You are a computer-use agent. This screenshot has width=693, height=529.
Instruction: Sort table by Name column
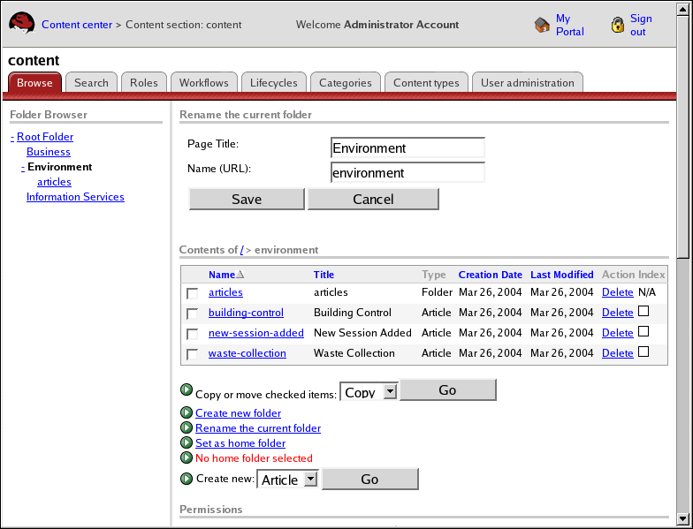(x=221, y=275)
